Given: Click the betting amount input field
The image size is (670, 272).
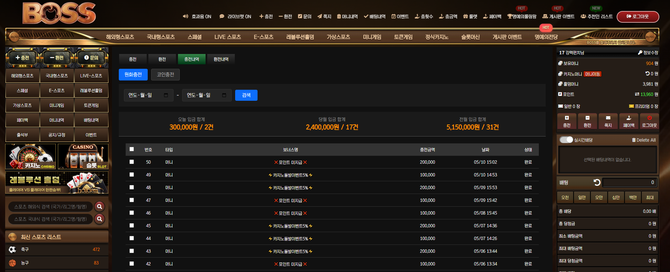Looking at the screenshot, I should (x=629, y=182).
